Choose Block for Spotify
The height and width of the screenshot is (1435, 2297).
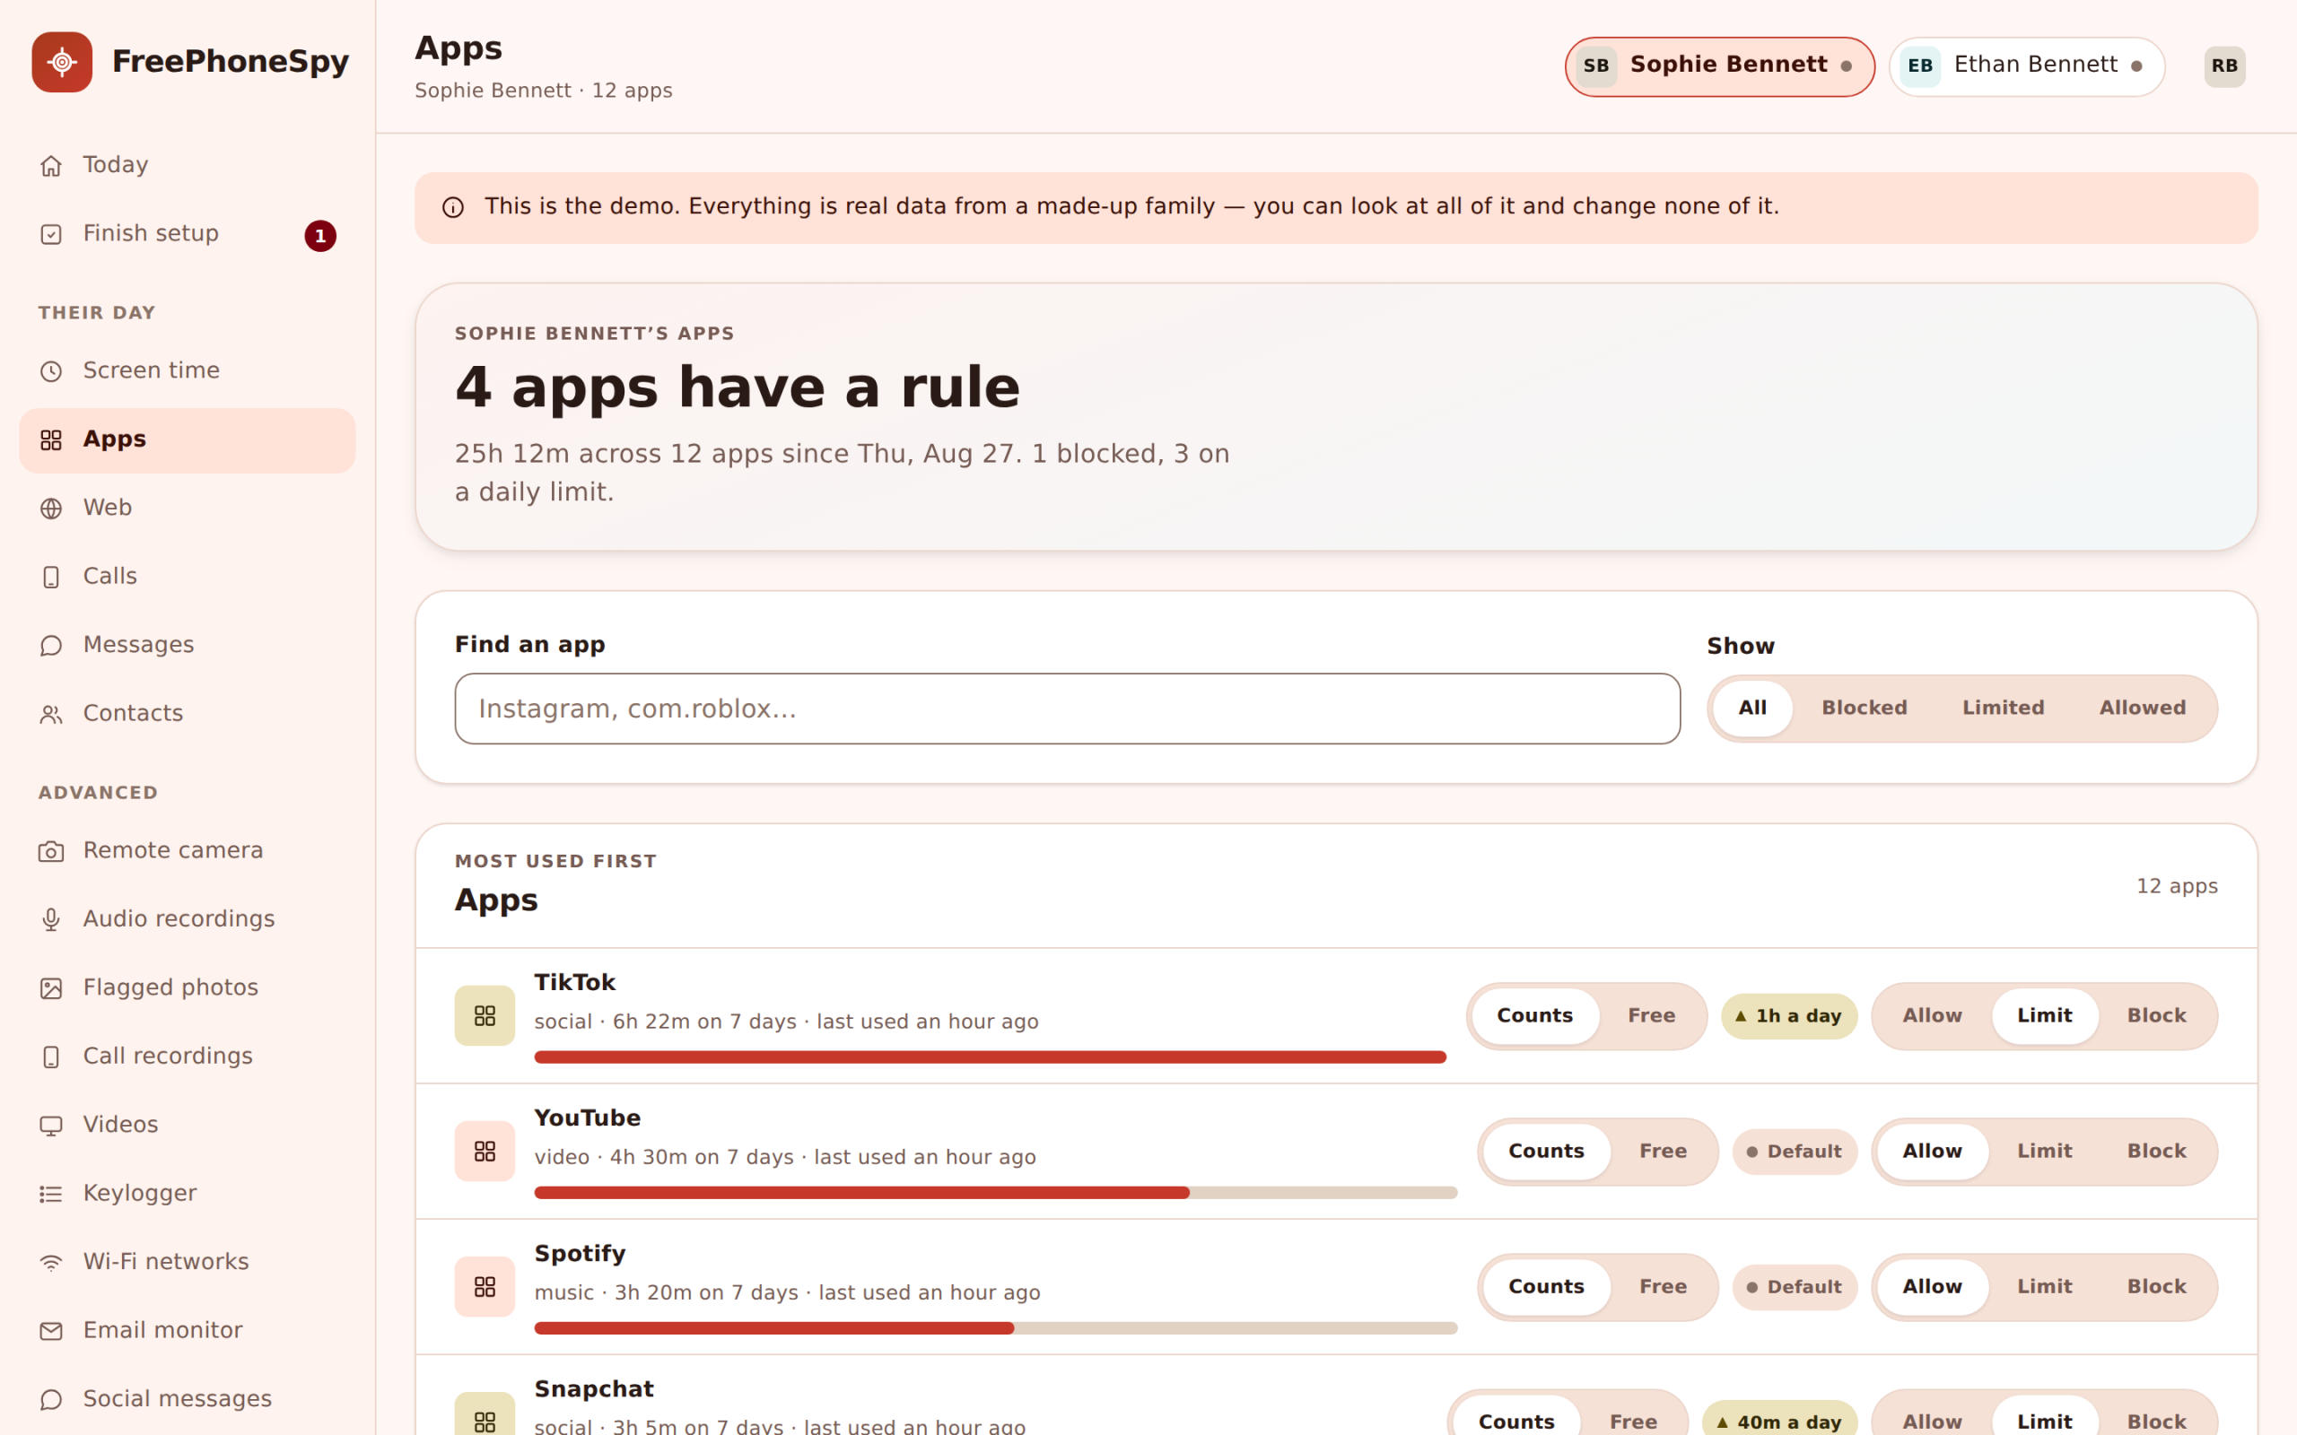point(2155,1287)
